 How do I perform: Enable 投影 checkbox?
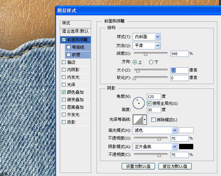[64, 122]
